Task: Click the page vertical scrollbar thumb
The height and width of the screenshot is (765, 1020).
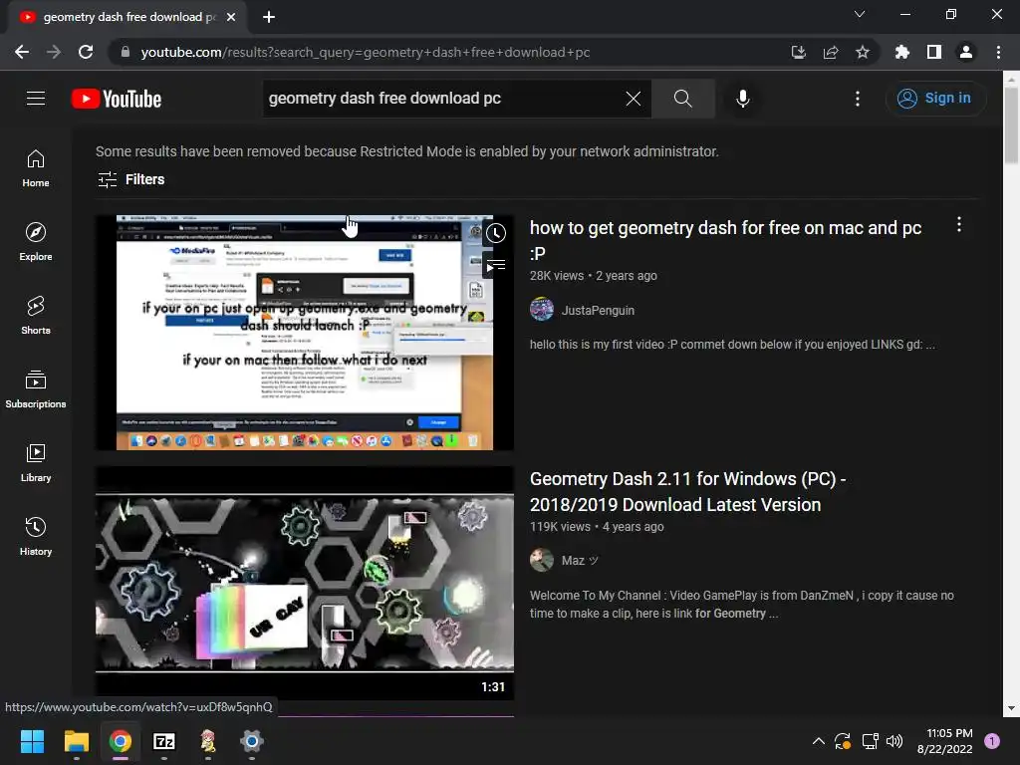Action: [1011, 125]
